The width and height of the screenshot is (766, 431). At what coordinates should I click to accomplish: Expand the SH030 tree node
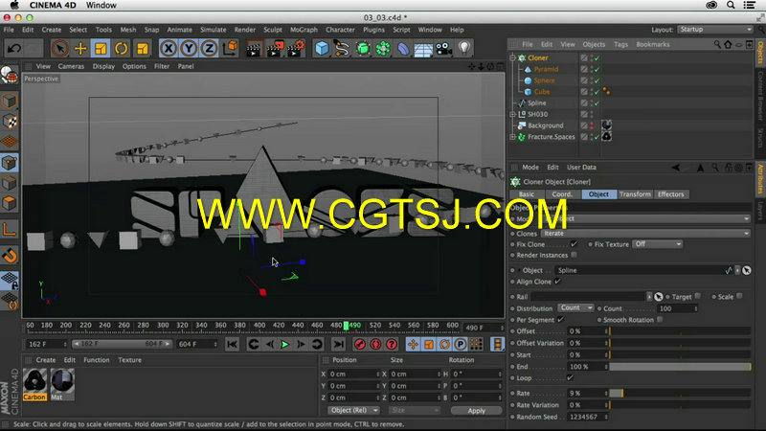[512, 114]
